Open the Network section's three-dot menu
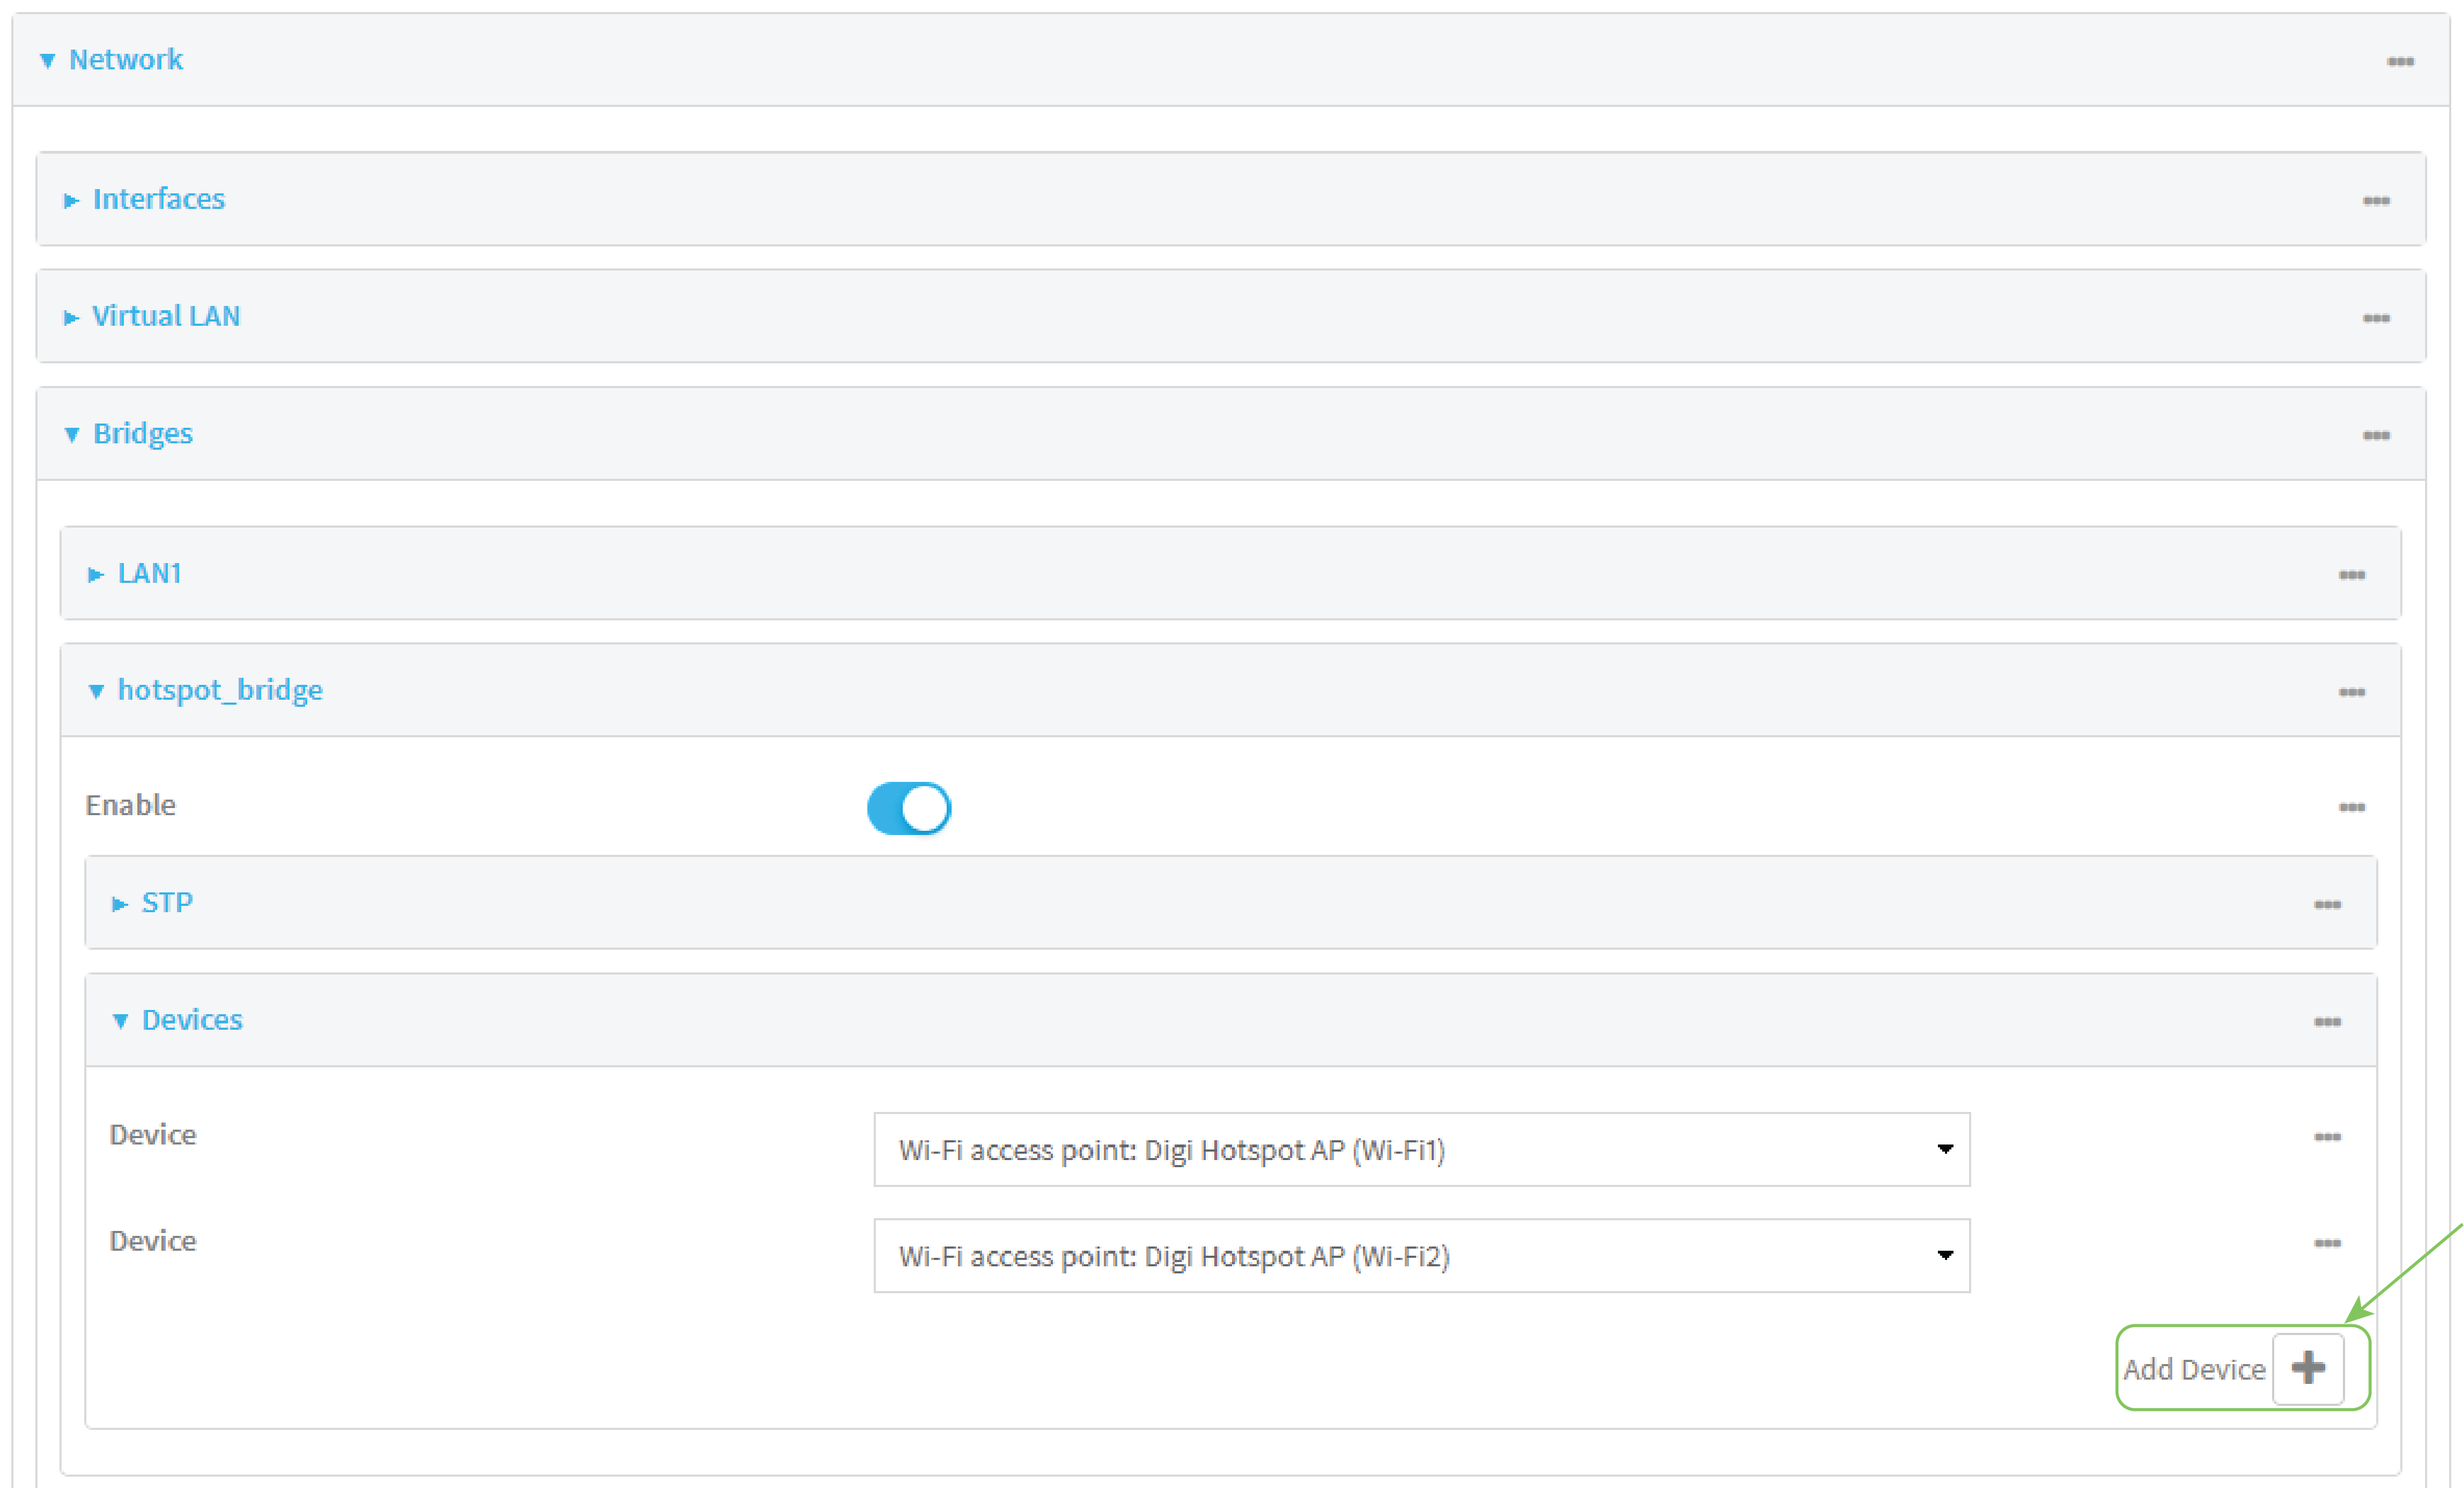2464x1488 pixels. pos(2399,62)
